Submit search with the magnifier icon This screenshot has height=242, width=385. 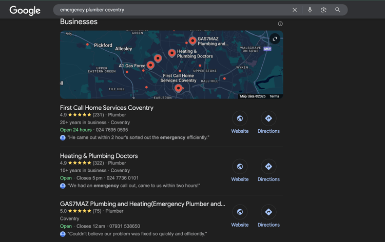(338, 10)
